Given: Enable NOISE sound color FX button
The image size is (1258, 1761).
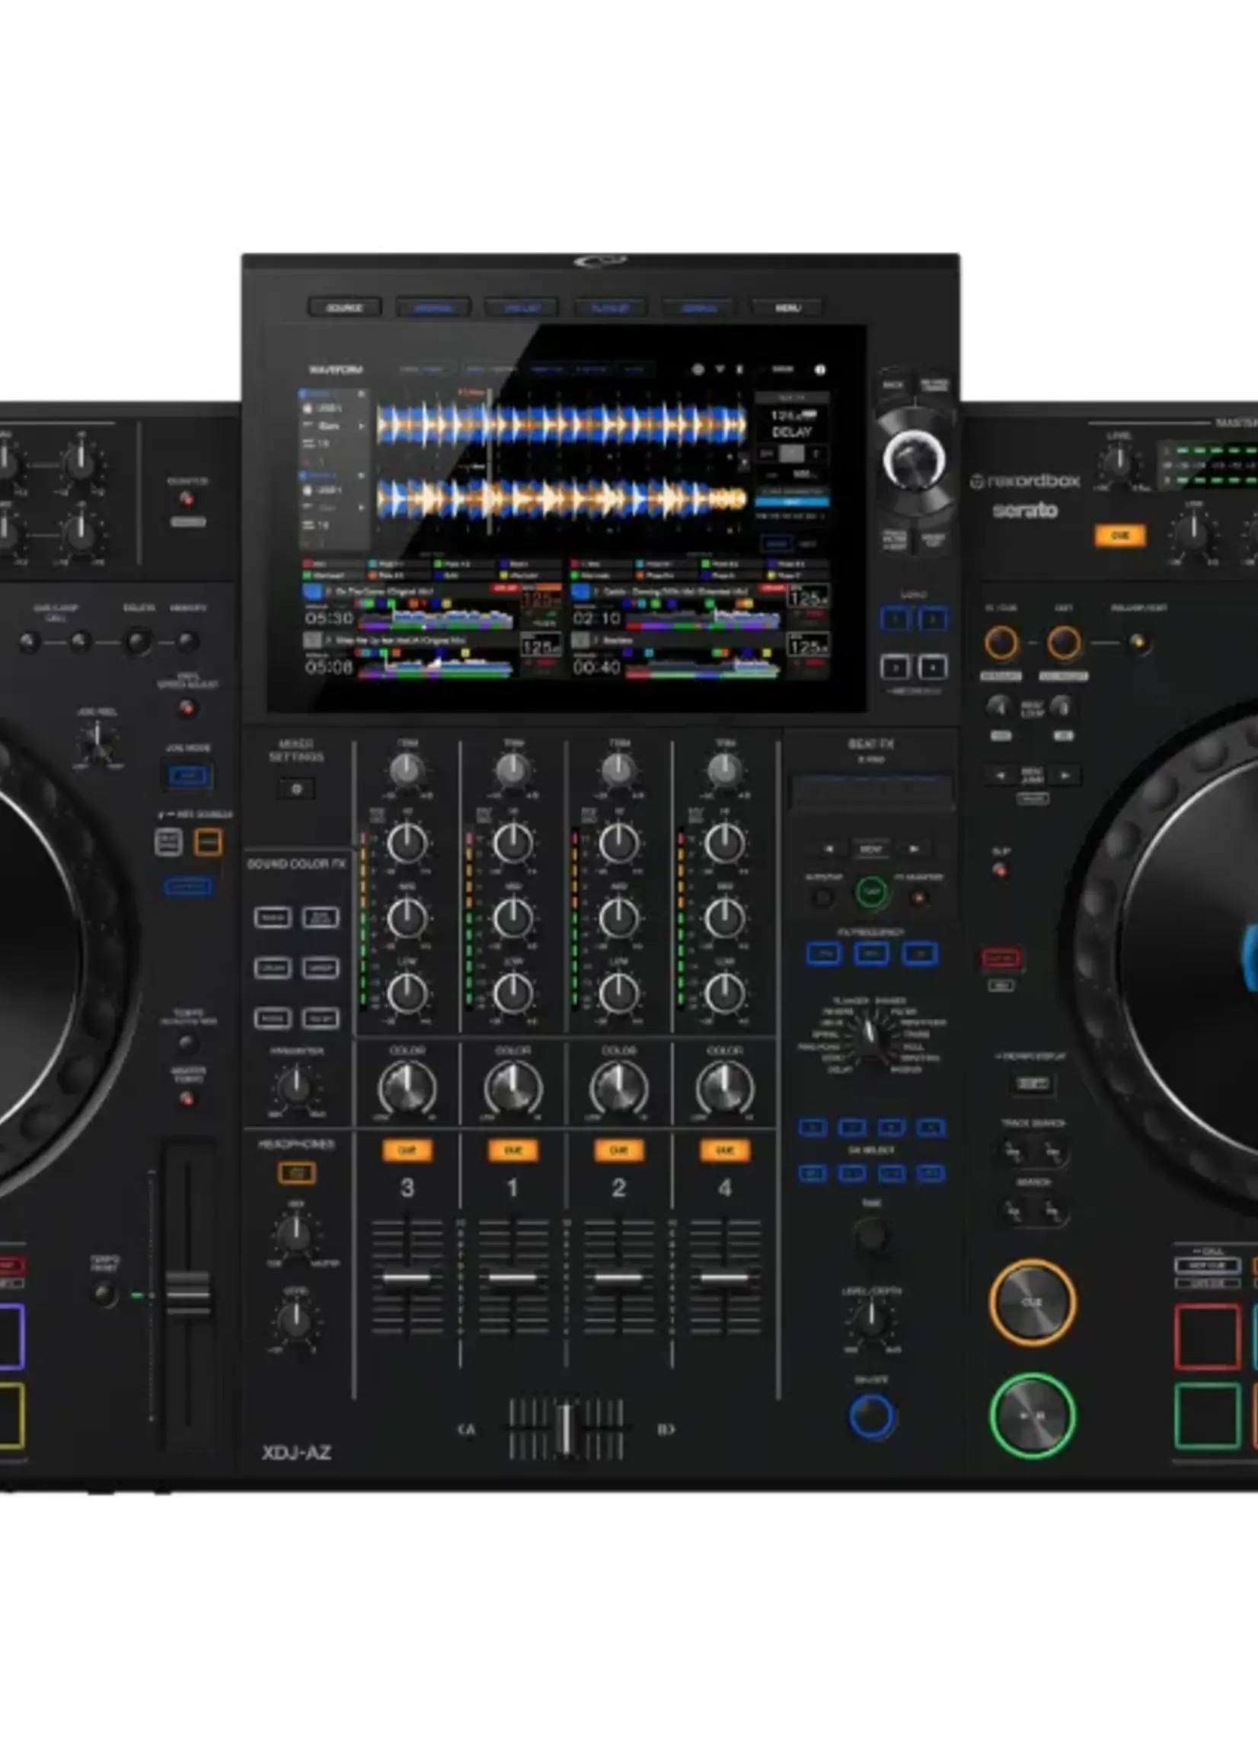Looking at the screenshot, I should pos(273,1019).
